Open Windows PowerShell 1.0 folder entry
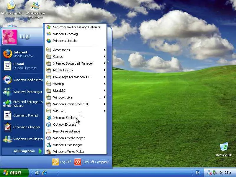The width and height of the screenshot is (236, 177). pos(76,104)
